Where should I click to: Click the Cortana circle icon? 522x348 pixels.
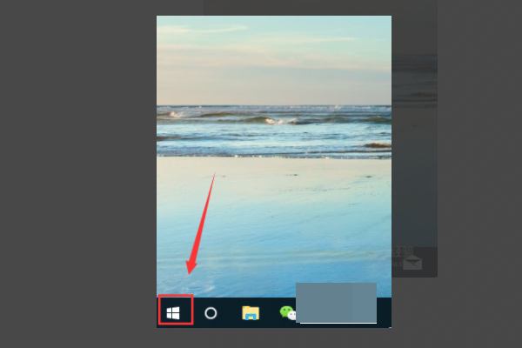211,313
